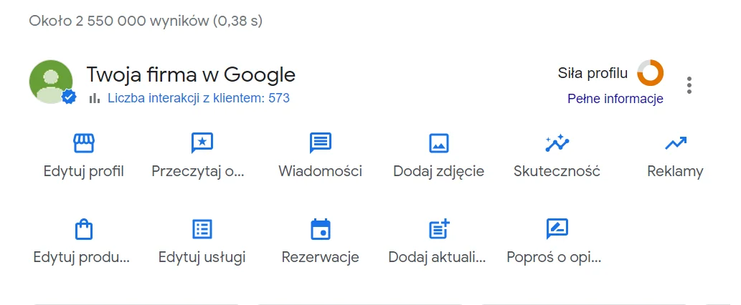Image resolution: width=741 pixels, height=305 pixels.
Task: Click the Edytuj profil label
Action: click(84, 171)
